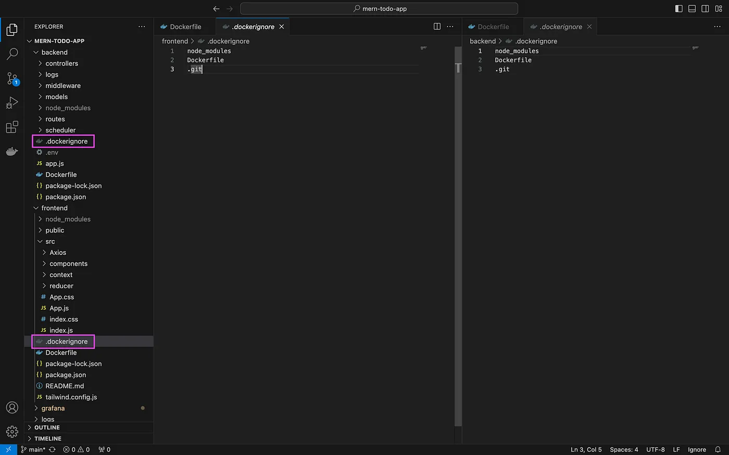Open Explorer views and more actions menu
Viewport: 729px width, 455px height.
coord(142,27)
